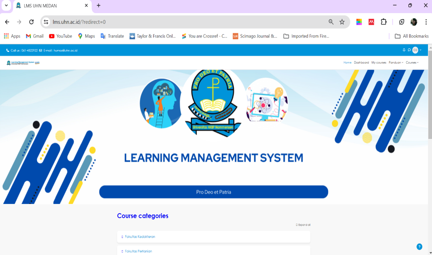
Task: Click the page vertical scrollbar thumb
Action: click(x=430, y=94)
